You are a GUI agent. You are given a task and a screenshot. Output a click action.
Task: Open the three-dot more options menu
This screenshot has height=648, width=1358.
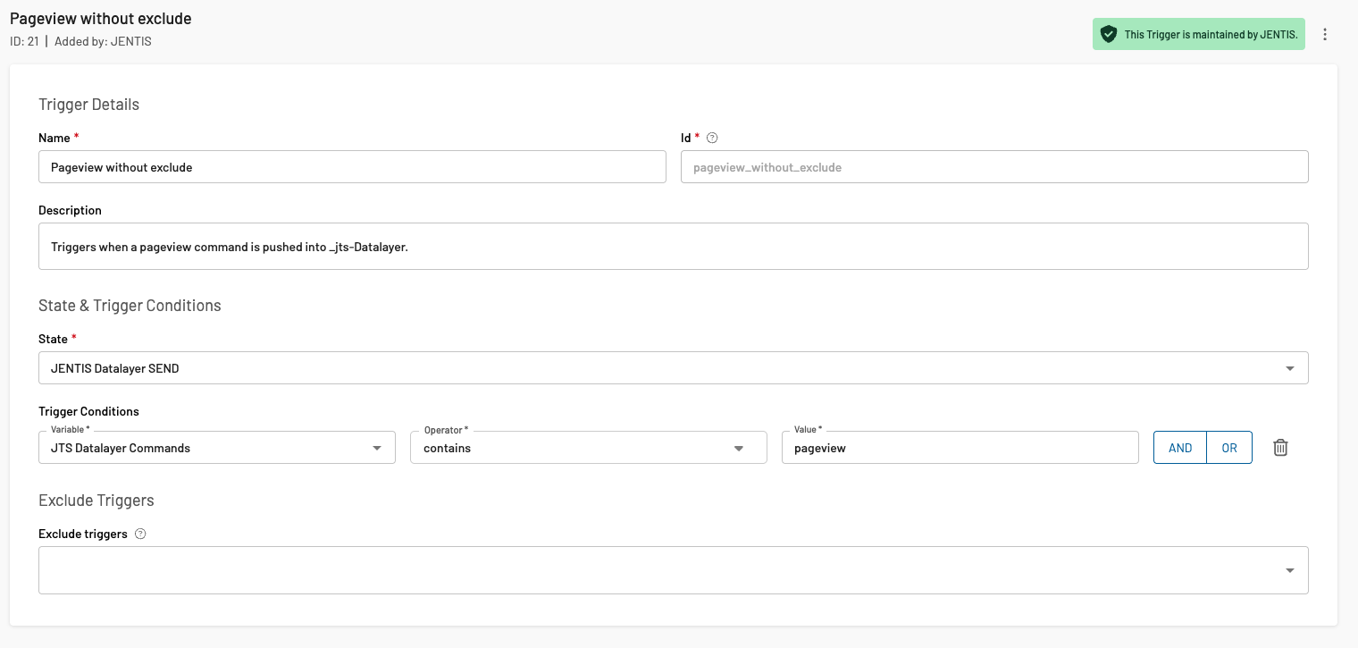click(1325, 35)
